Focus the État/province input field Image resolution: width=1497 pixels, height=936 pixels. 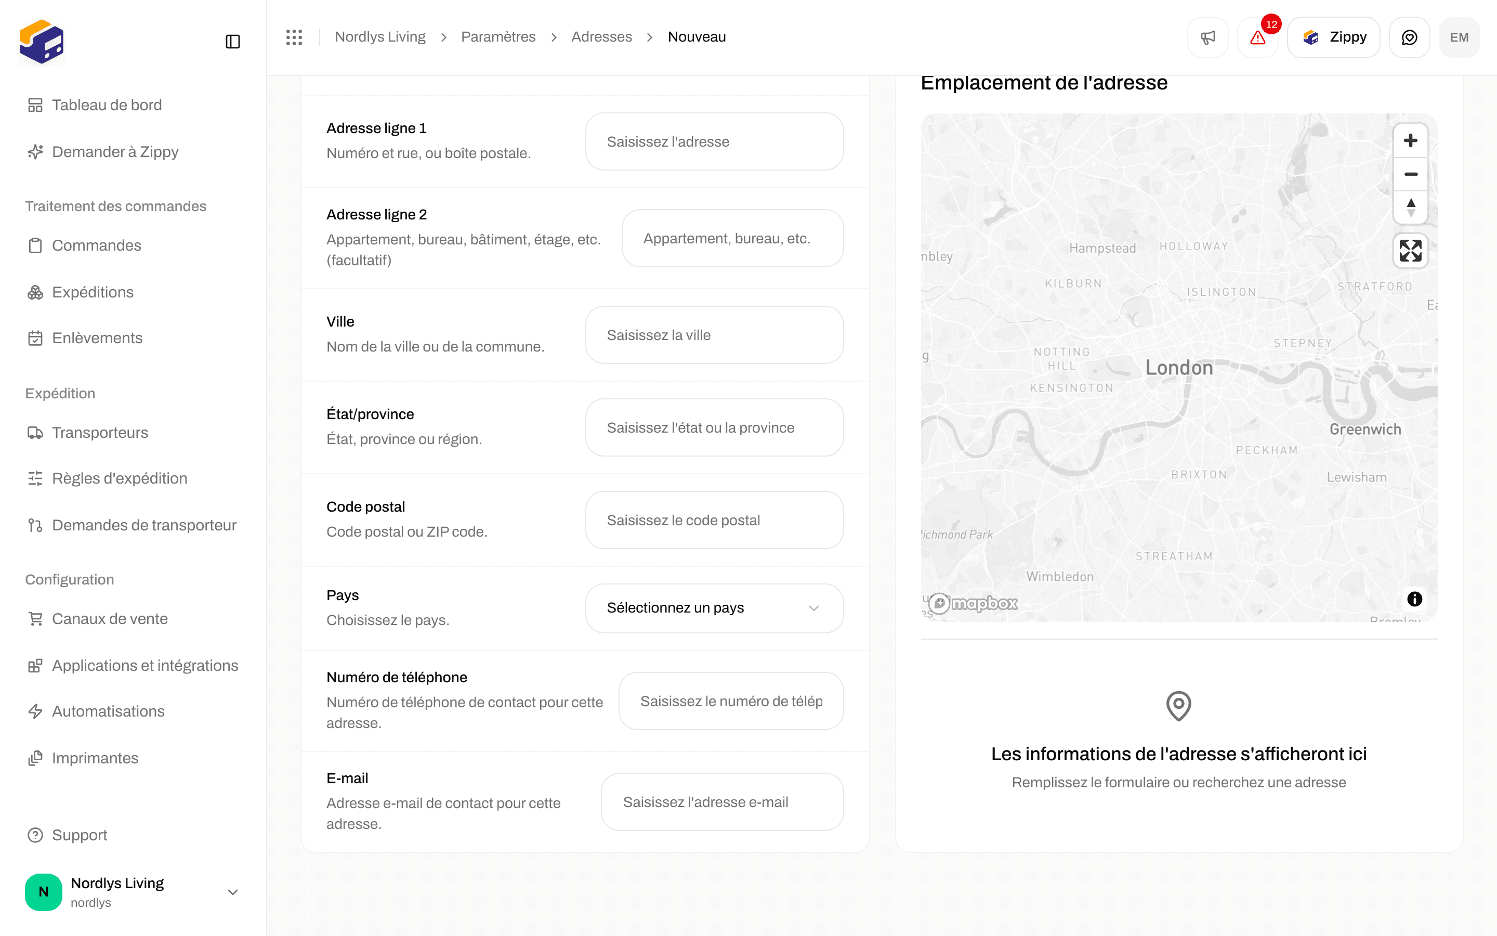pos(715,428)
